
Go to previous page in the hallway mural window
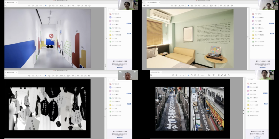click(29, 5)
